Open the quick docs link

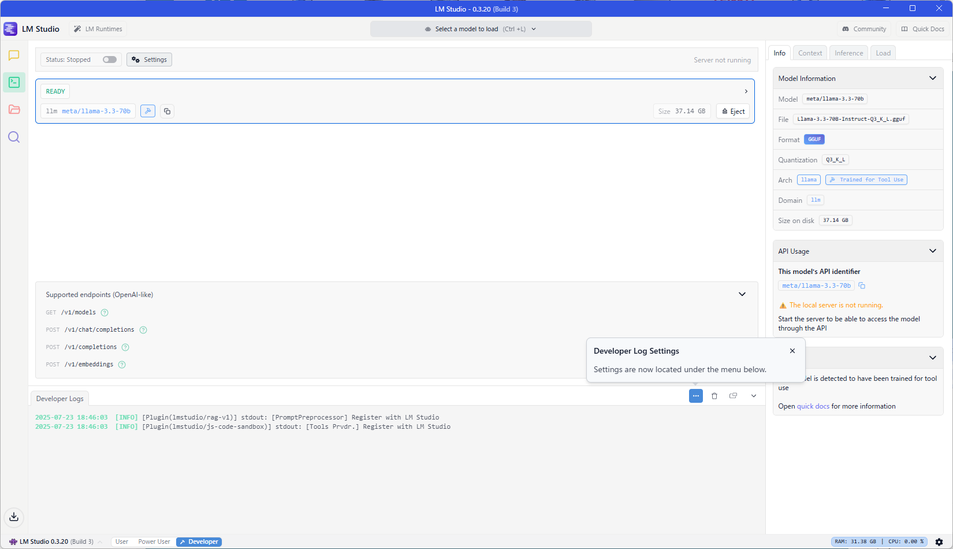pyautogui.click(x=813, y=406)
